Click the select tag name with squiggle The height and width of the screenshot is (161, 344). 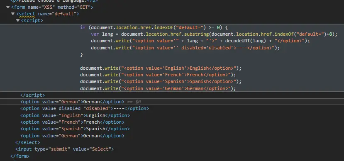point(27,14)
